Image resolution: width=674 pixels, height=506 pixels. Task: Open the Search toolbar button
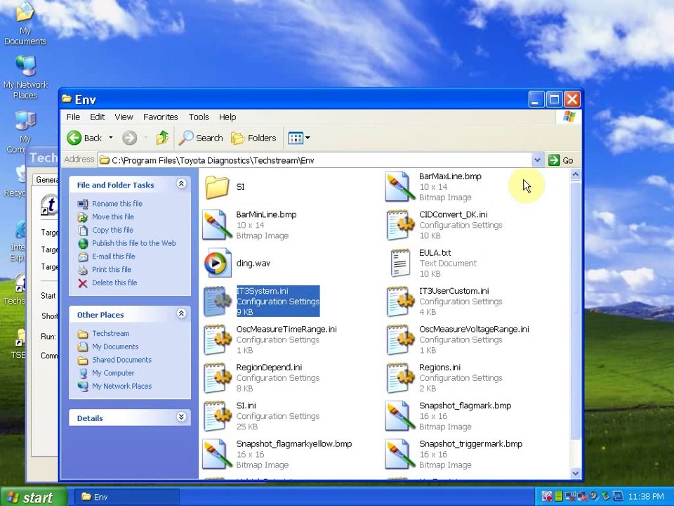[x=201, y=138]
